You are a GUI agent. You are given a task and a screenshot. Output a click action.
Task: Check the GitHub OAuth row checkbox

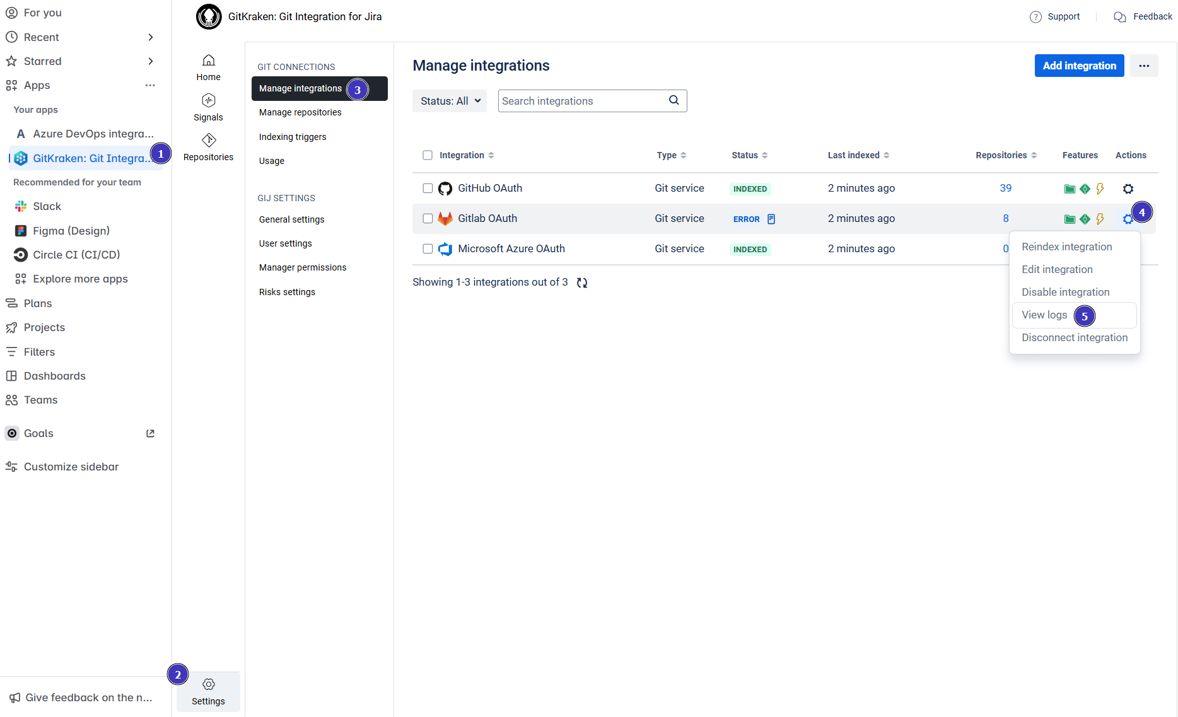(x=428, y=188)
